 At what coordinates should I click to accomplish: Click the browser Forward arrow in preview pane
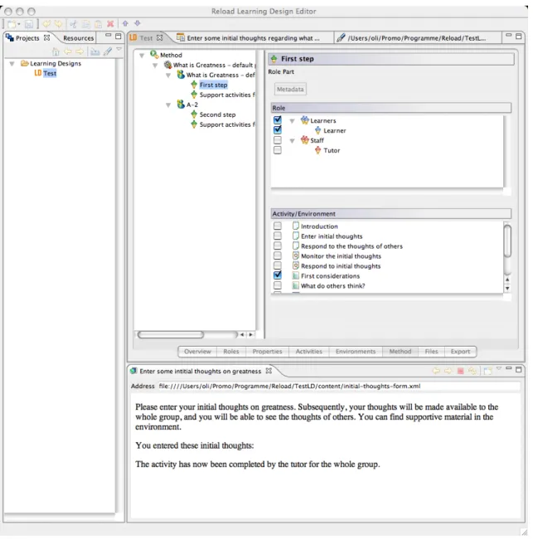tap(448, 371)
